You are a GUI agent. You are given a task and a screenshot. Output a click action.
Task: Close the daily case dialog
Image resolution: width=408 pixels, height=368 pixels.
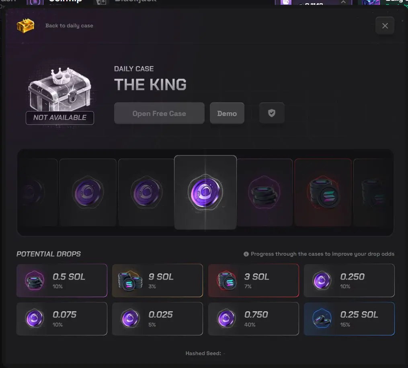click(385, 25)
